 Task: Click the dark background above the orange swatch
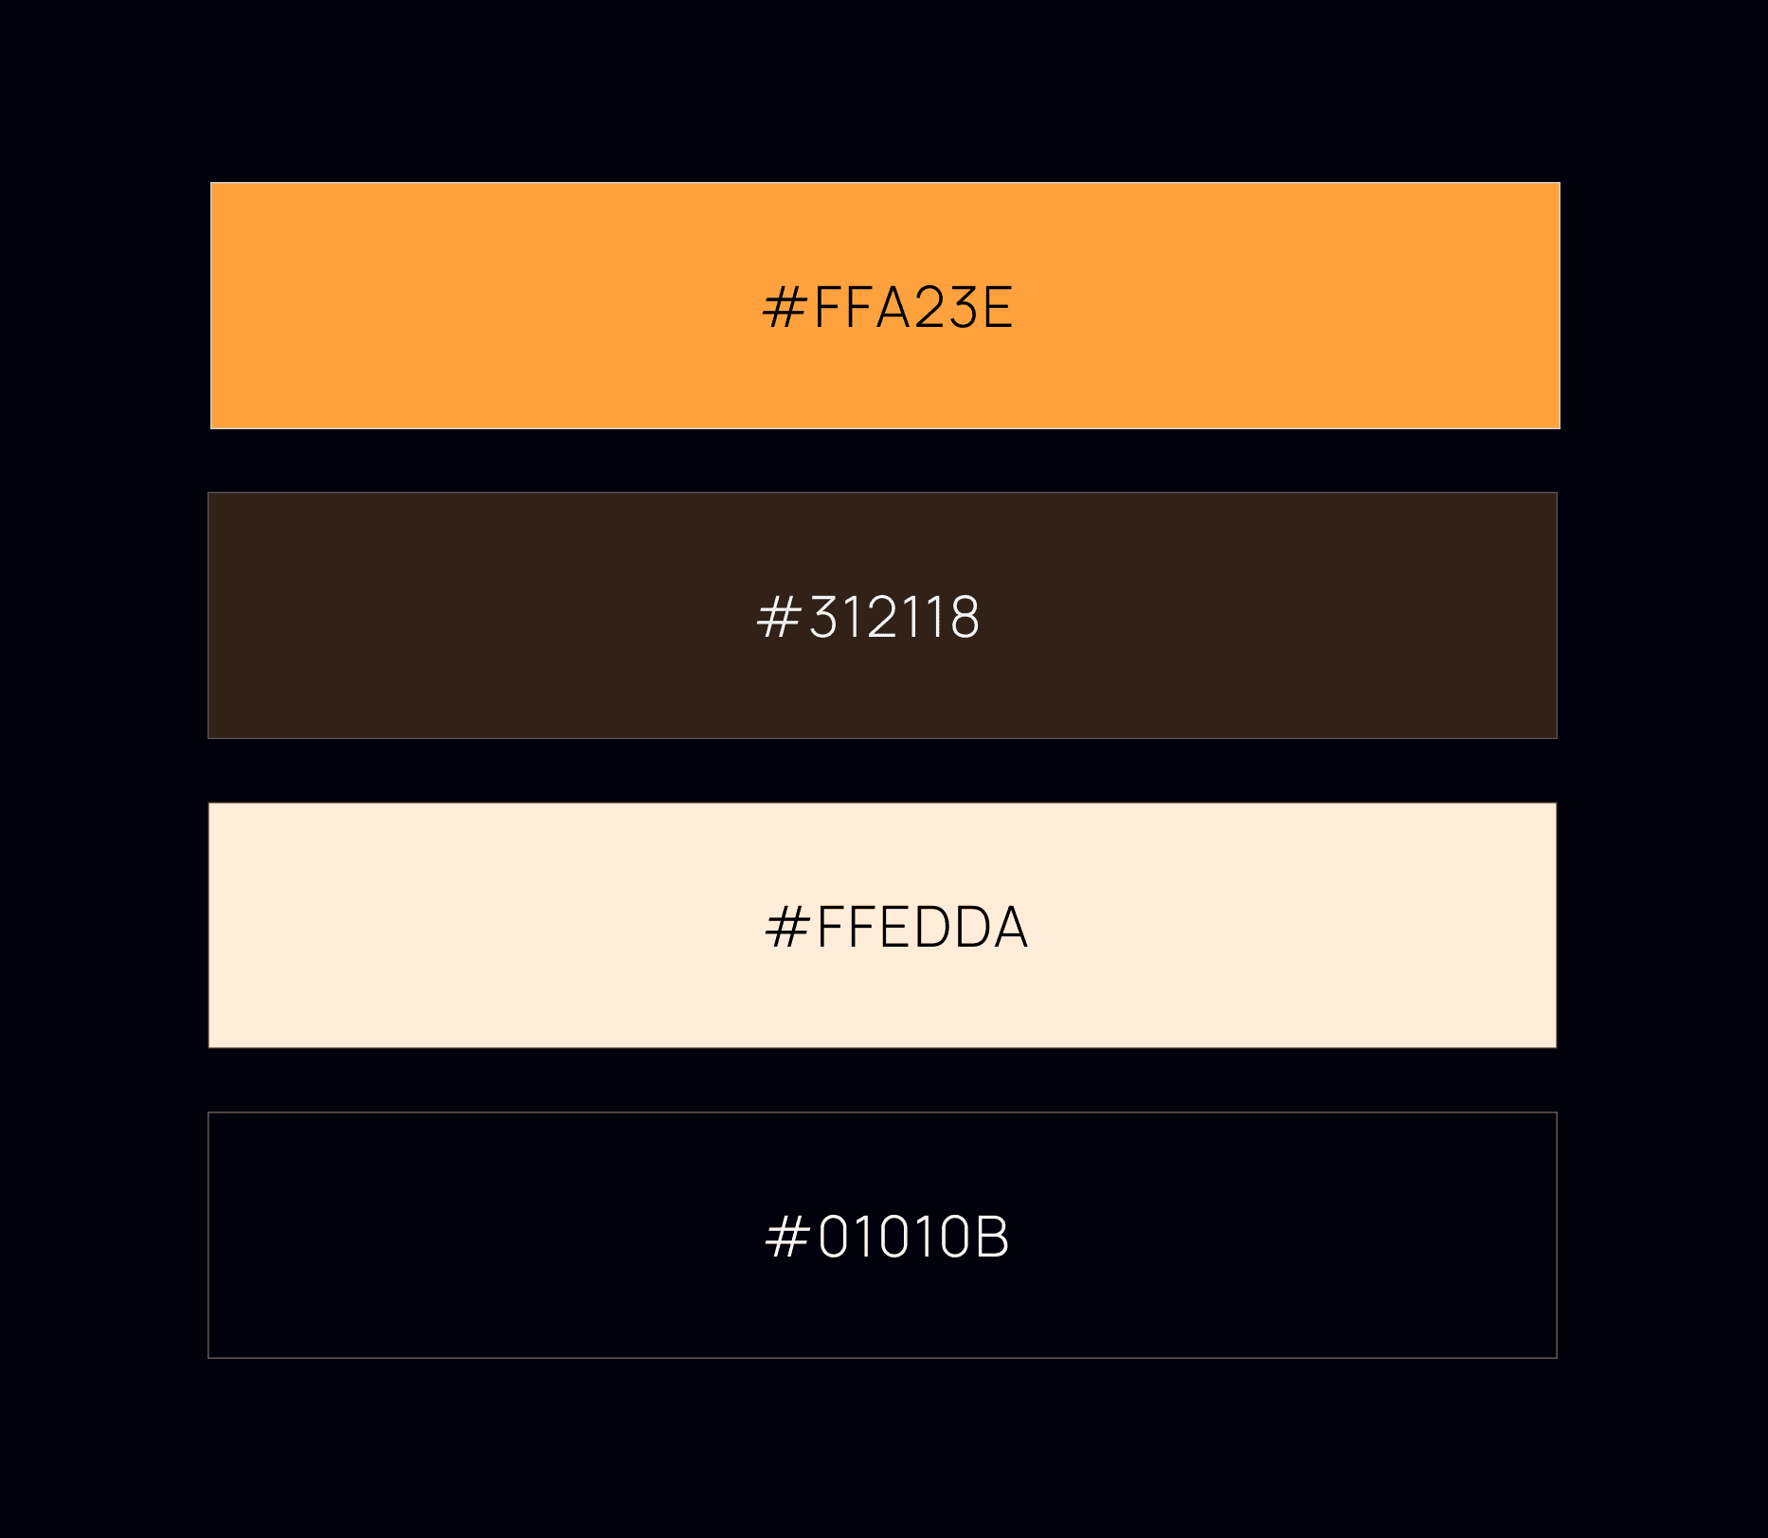(884, 90)
